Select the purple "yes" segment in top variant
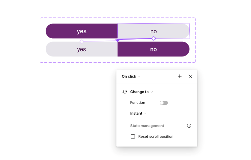The height and width of the screenshot is (160, 251). tap(81, 31)
